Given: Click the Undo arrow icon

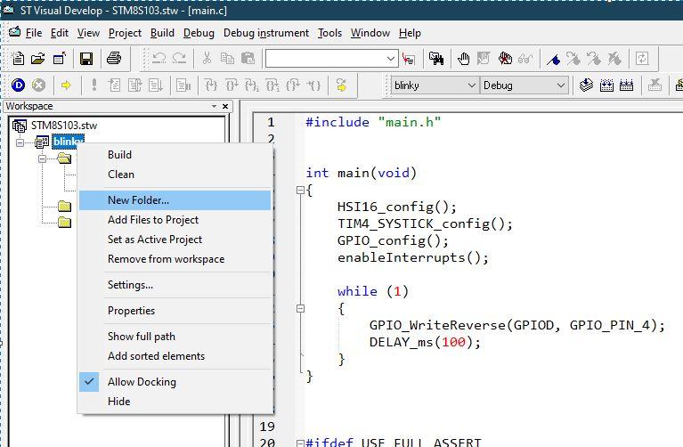Looking at the screenshot, I should click(x=159, y=59).
